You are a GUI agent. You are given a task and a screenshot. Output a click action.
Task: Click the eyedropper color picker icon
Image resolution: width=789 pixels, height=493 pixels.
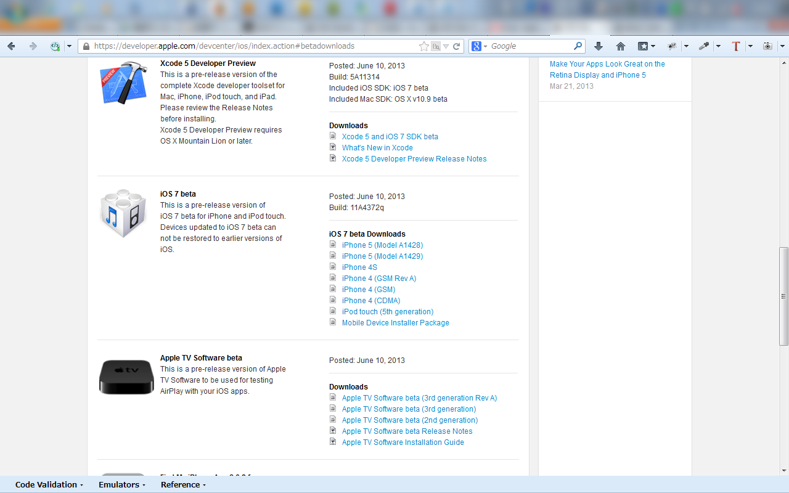pos(703,46)
